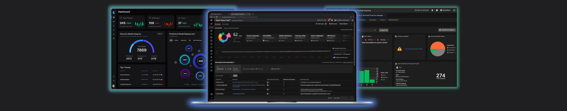The height and width of the screenshot is (111, 567).
Task: Open the Cloud app activity risk card
Action: click(x=301, y=38)
